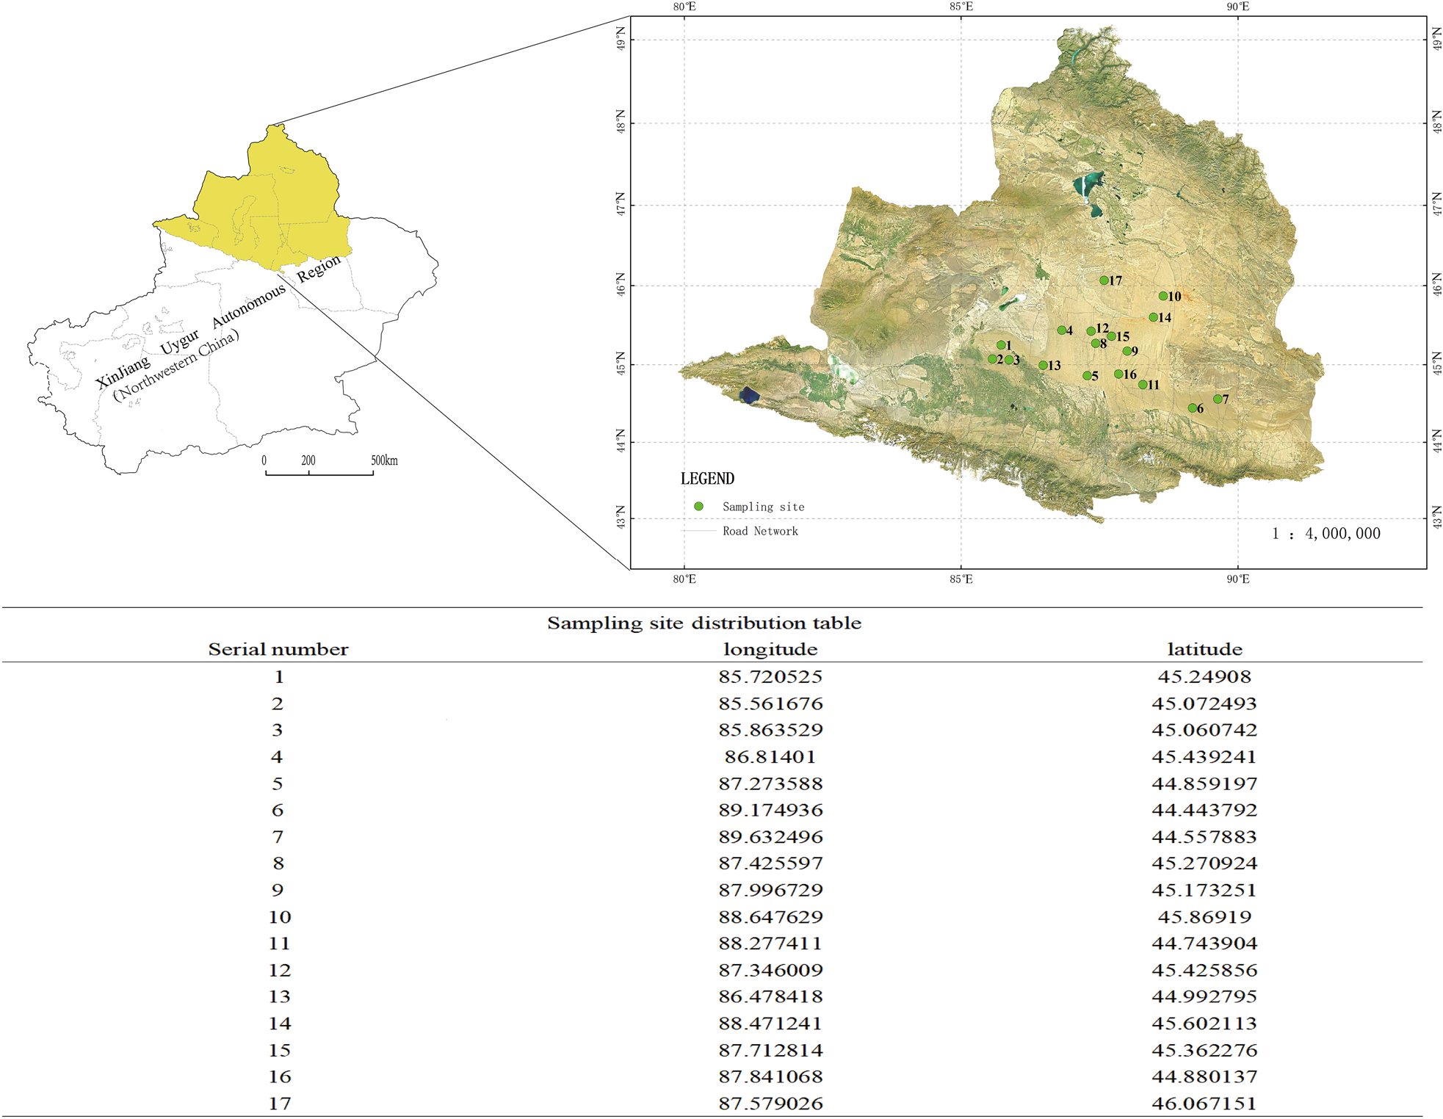Click the 500km scale bar
Screen dimensions: 1443x1119
[x=319, y=474]
